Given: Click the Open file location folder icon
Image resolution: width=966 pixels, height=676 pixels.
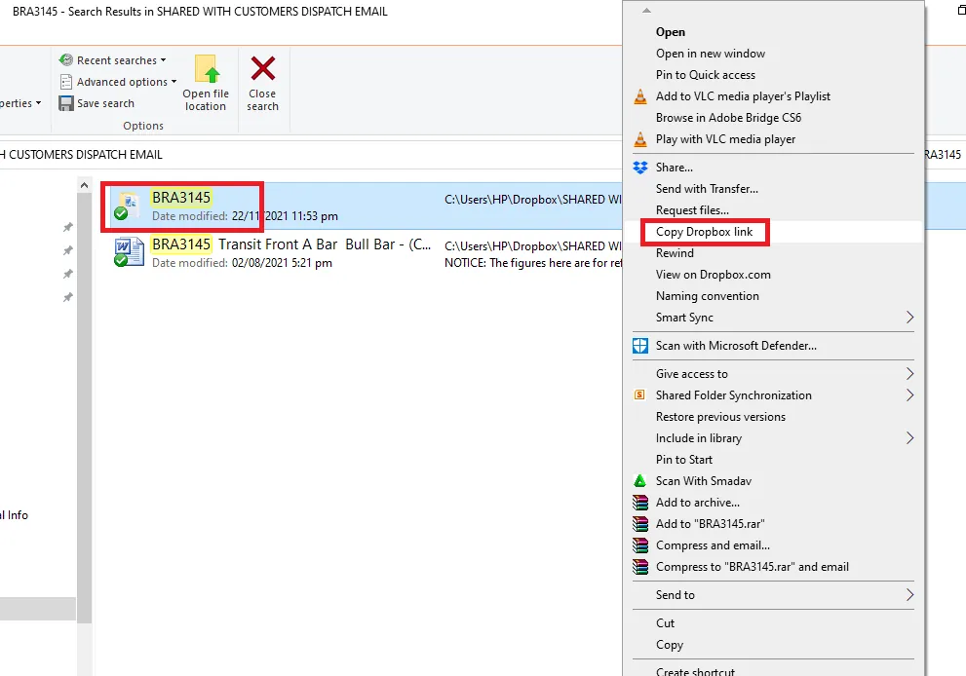Looking at the screenshot, I should (x=206, y=69).
